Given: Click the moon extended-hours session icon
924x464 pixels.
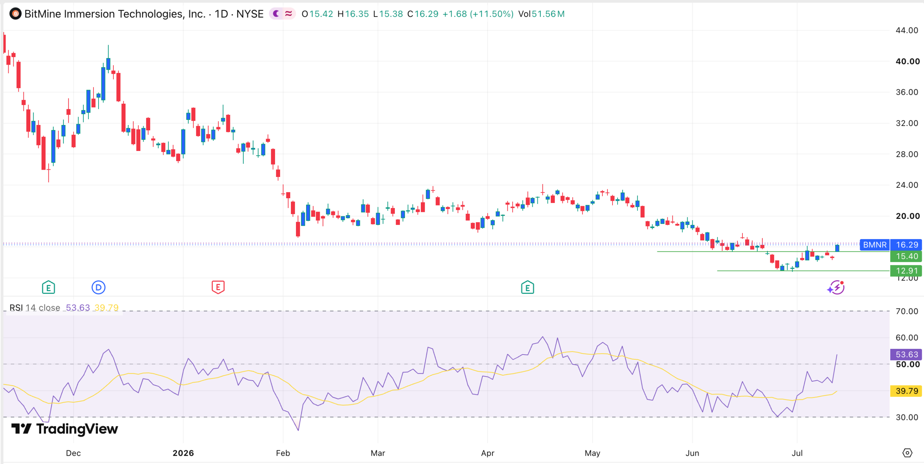Looking at the screenshot, I should tap(276, 14).
